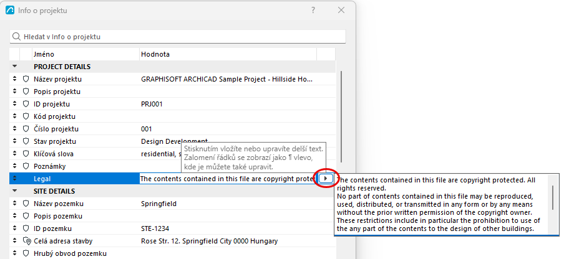Click the reorder handle for Název pozemku
This screenshot has width=564, height=259.
pyautogui.click(x=15, y=204)
